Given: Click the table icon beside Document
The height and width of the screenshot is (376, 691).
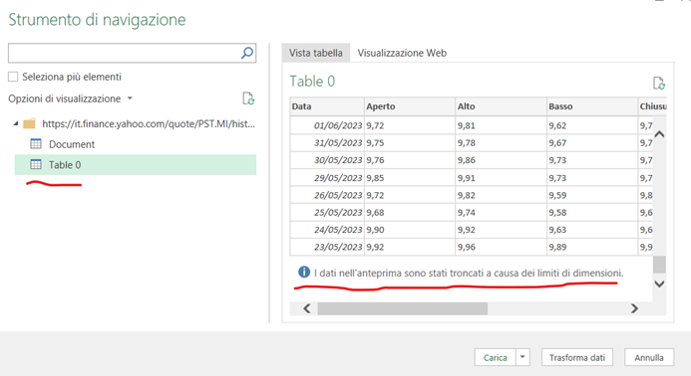Looking at the screenshot, I should [x=36, y=144].
